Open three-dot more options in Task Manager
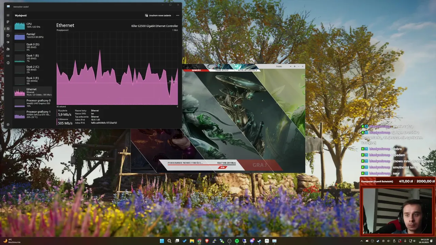The height and width of the screenshot is (245, 436). pos(177,15)
